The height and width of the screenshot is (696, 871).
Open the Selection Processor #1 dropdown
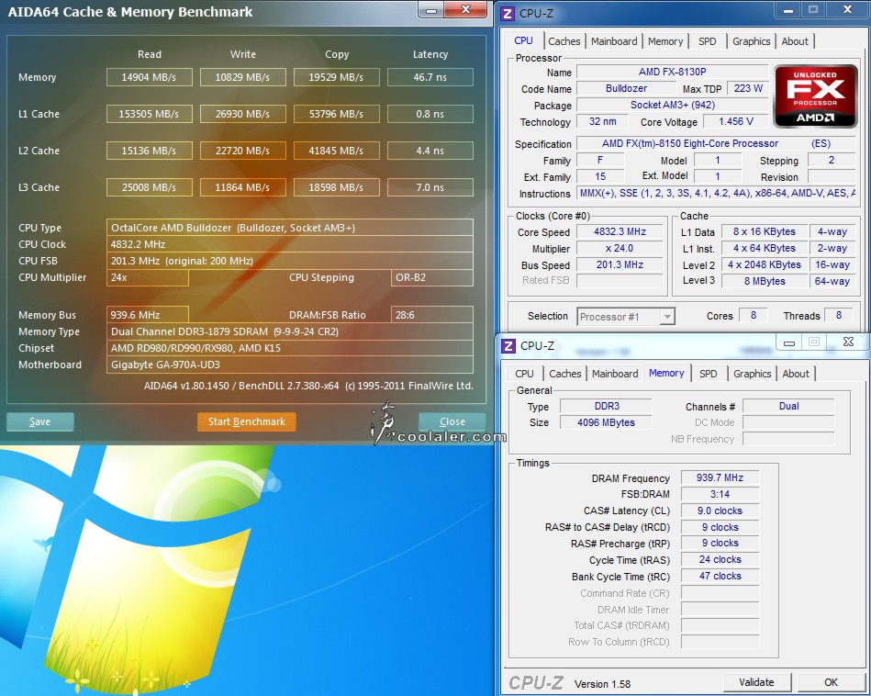coord(626,316)
